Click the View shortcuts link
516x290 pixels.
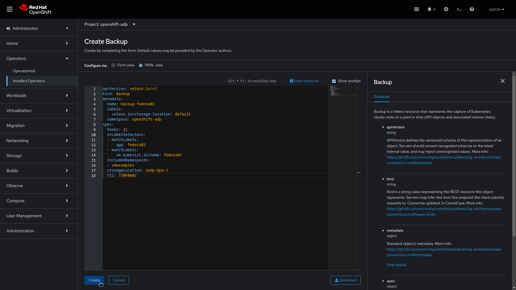click(x=304, y=81)
